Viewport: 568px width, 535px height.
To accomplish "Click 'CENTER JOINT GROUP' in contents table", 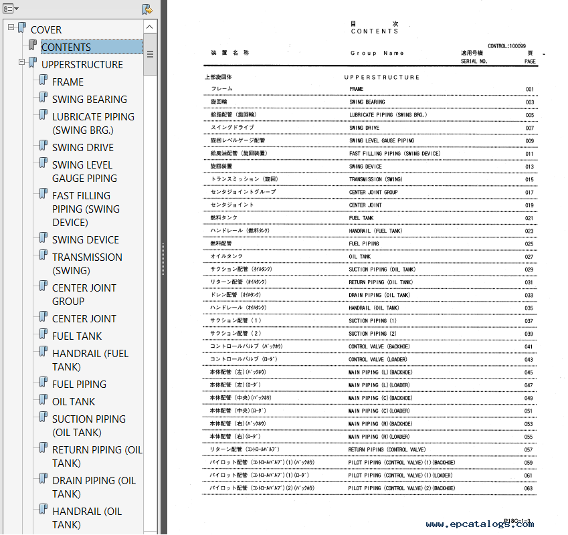I will pyautogui.click(x=373, y=192).
